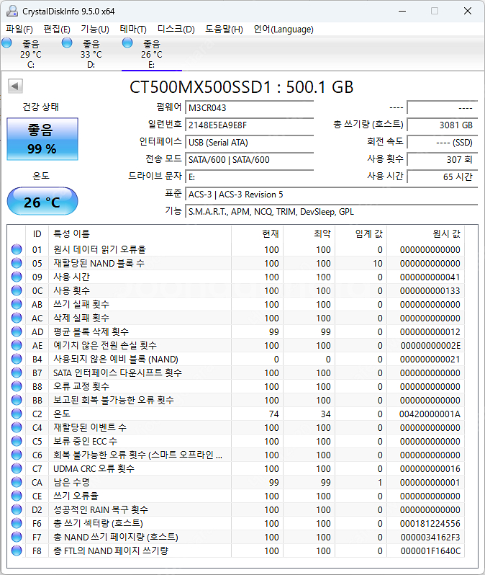Click the 원시 값 column header
The height and width of the screenshot is (575, 485).
click(x=446, y=233)
